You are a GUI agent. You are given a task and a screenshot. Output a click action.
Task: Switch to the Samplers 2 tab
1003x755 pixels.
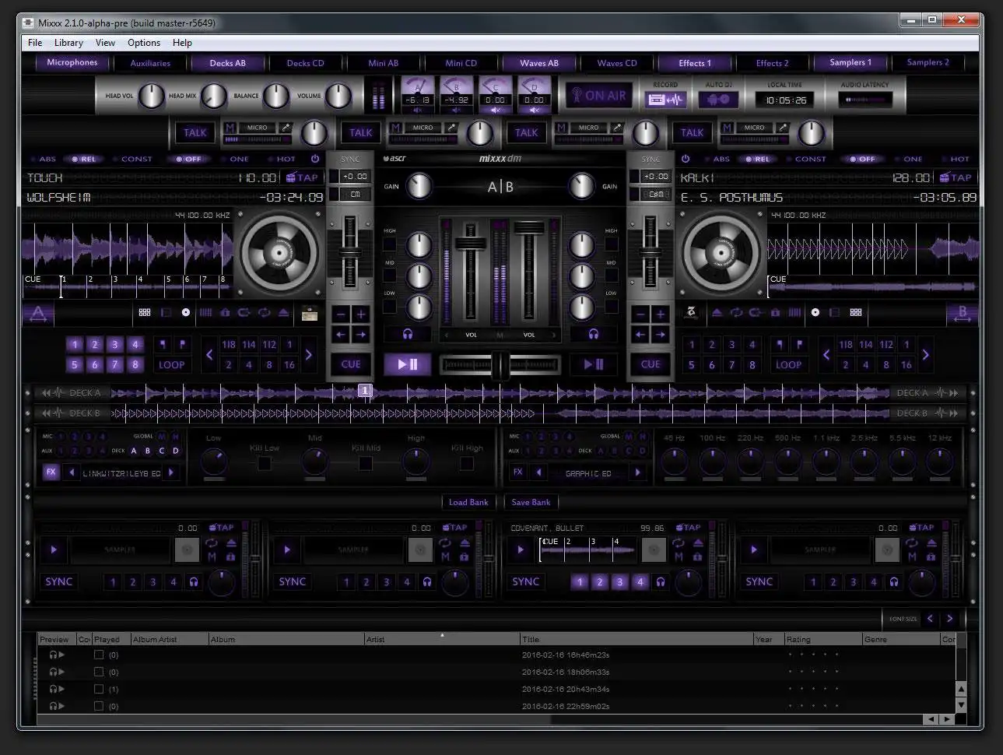[x=928, y=62]
